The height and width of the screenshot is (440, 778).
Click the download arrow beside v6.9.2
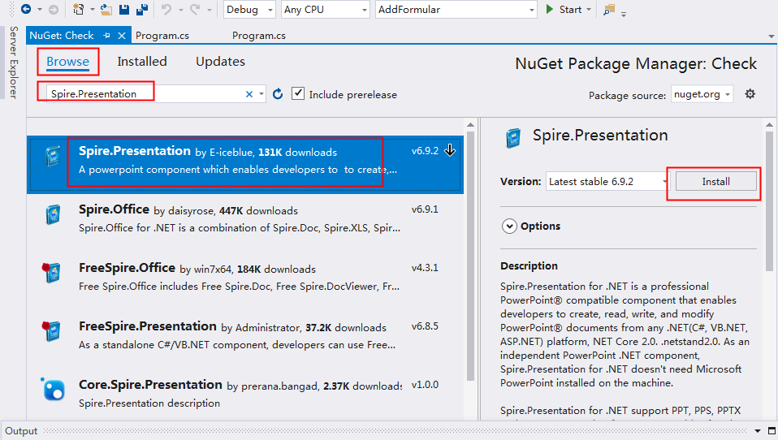click(x=450, y=150)
